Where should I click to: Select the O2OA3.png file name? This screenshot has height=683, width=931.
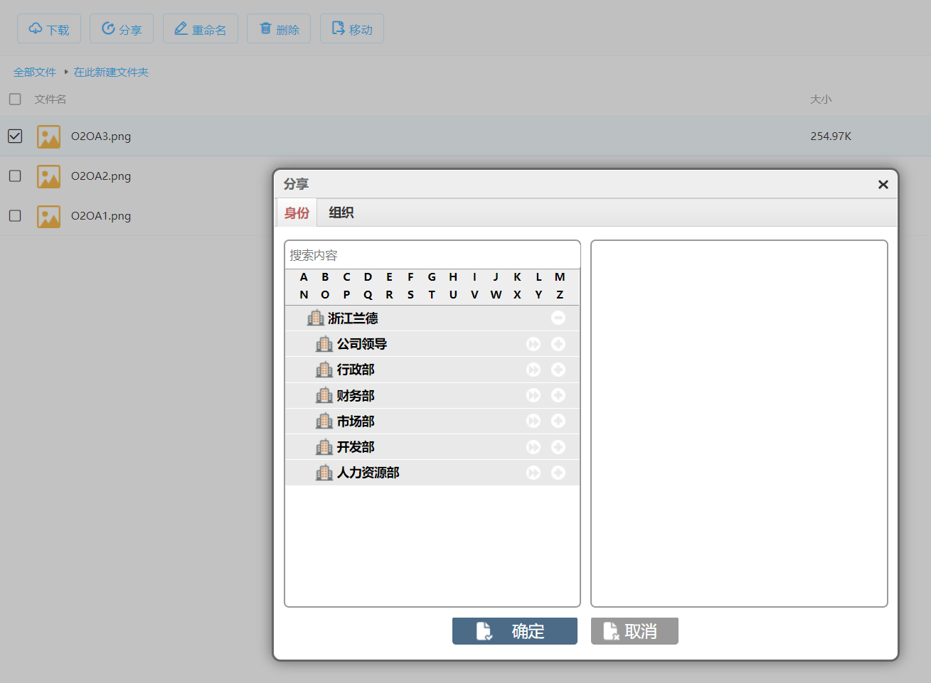[x=101, y=136]
